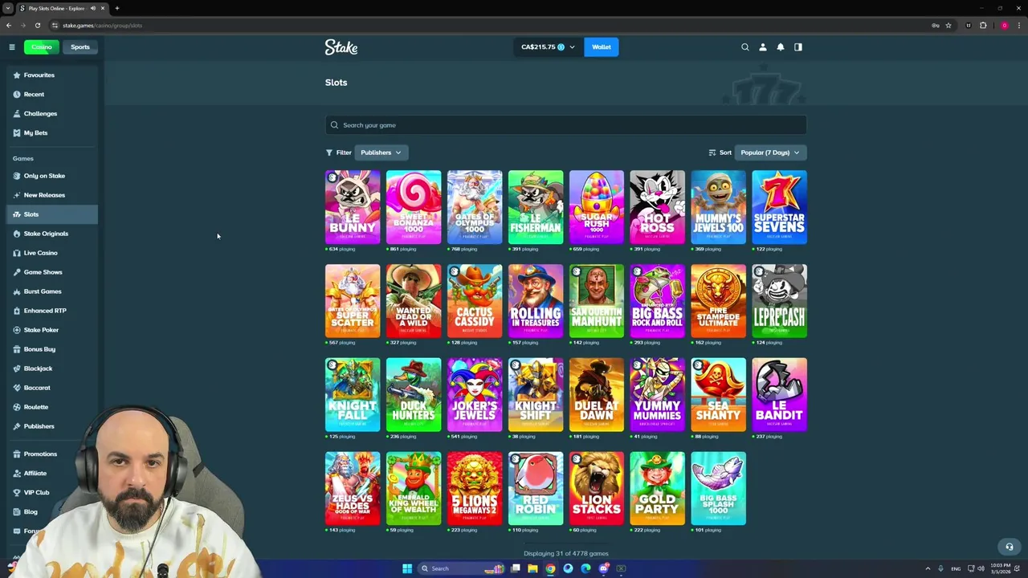Screen dimensions: 1028x578
Task: Expand the Publishers filter dropdown
Action: tap(381, 153)
